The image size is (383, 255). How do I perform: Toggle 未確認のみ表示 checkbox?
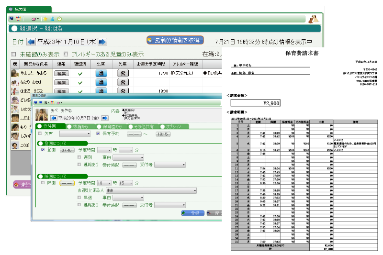pos(14,54)
